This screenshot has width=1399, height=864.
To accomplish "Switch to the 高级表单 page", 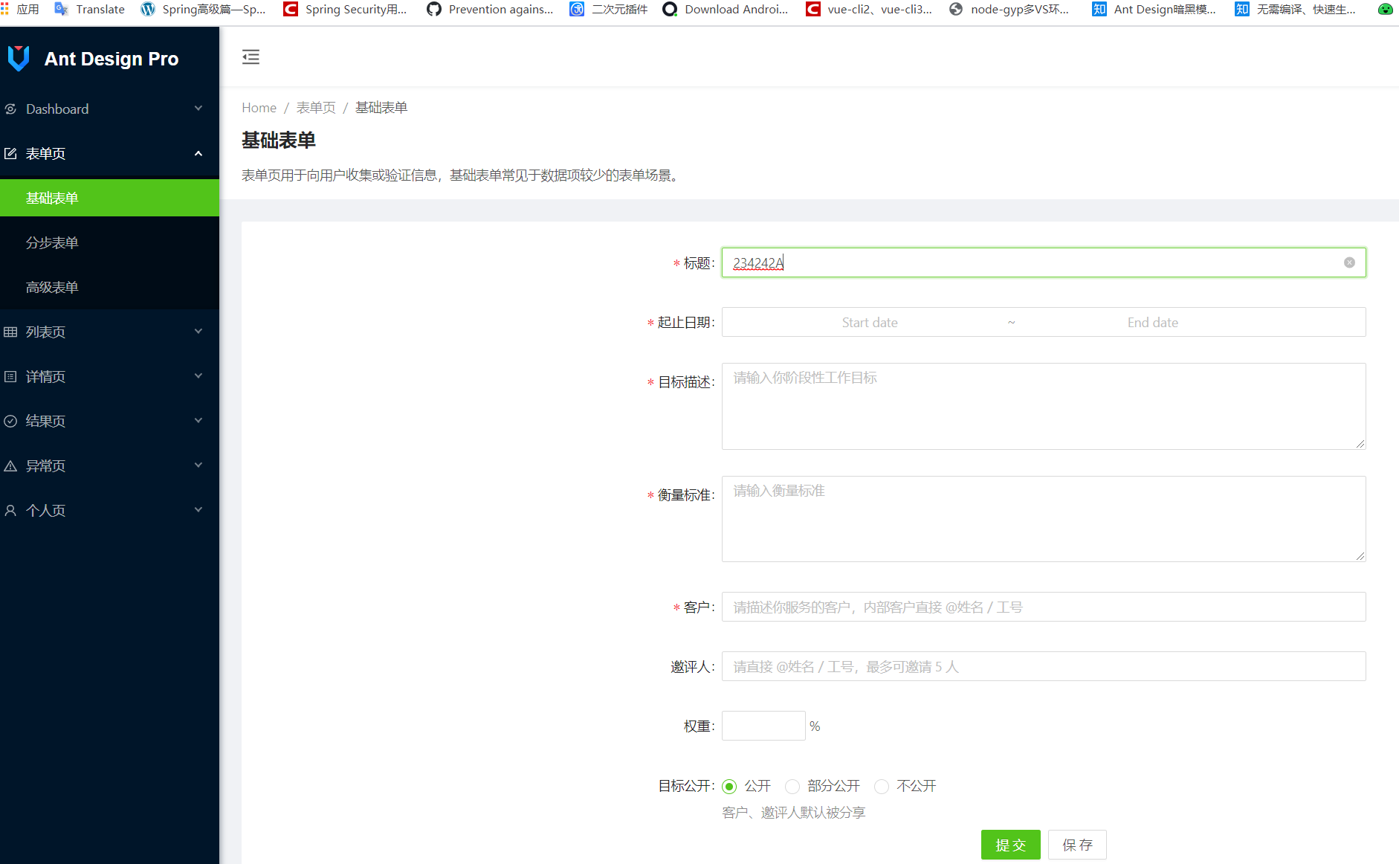I will 52,287.
